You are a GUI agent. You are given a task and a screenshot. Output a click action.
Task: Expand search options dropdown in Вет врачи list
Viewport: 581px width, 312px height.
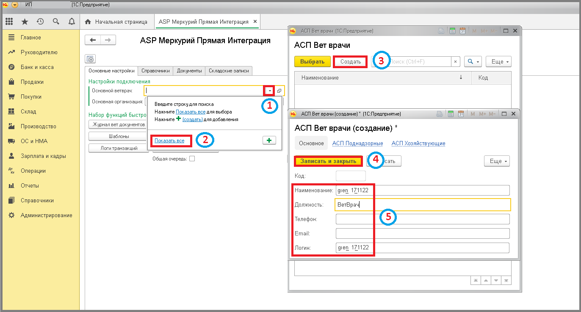(x=473, y=61)
